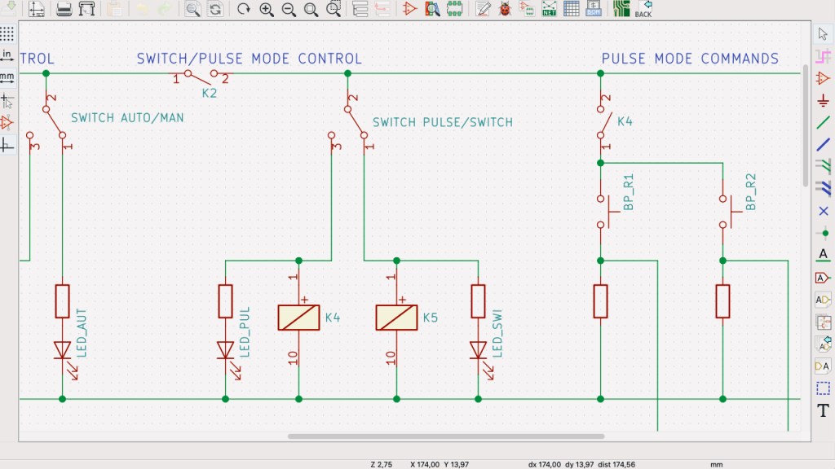Open the Symbol Fields table editor

572,9
